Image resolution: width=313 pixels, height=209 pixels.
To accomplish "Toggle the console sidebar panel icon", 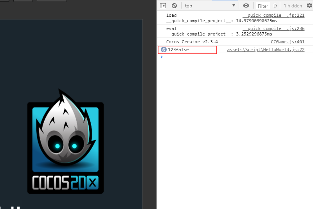I will pyautogui.click(x=163, y=5).
